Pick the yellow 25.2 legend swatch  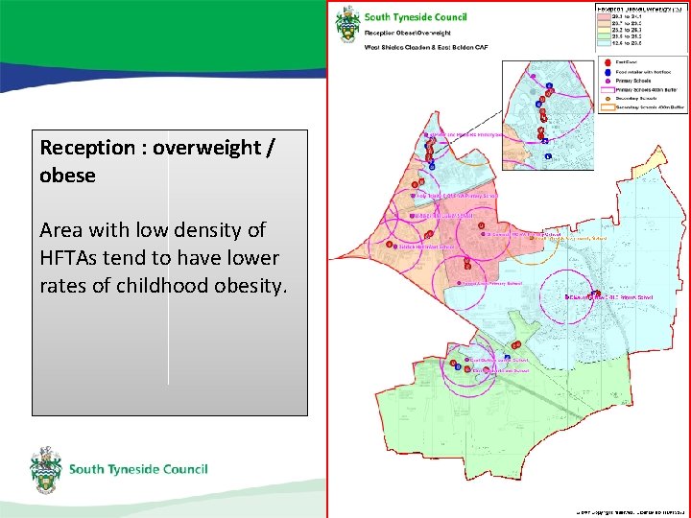pos(604,30)
